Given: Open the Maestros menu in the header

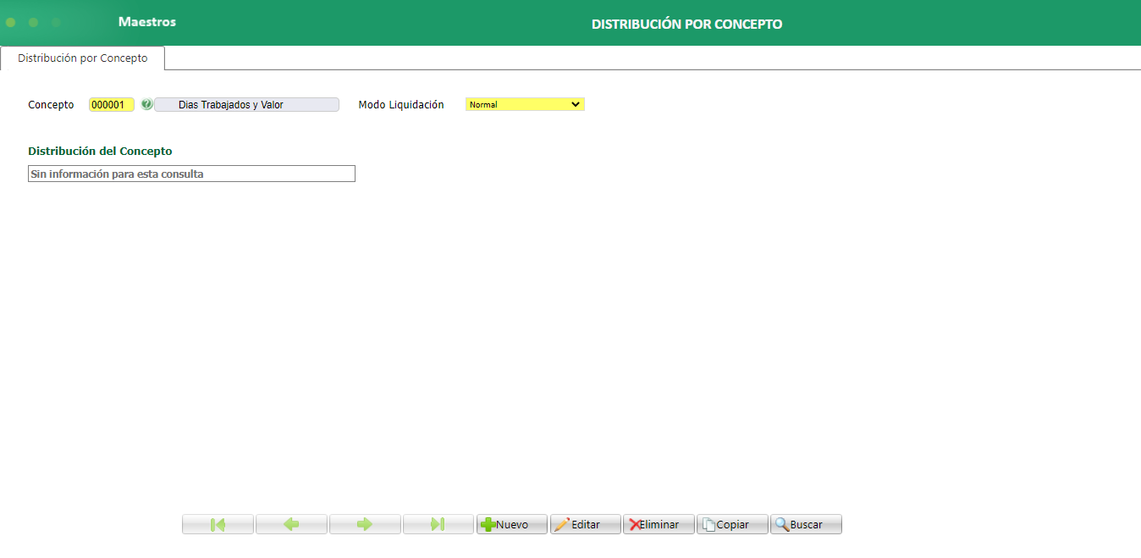Looking at the screenshot, I should click(146, 22).
